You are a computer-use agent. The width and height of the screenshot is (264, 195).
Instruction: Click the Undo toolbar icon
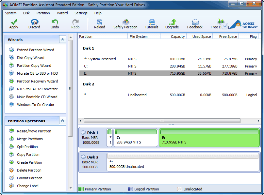click(54, 23)
